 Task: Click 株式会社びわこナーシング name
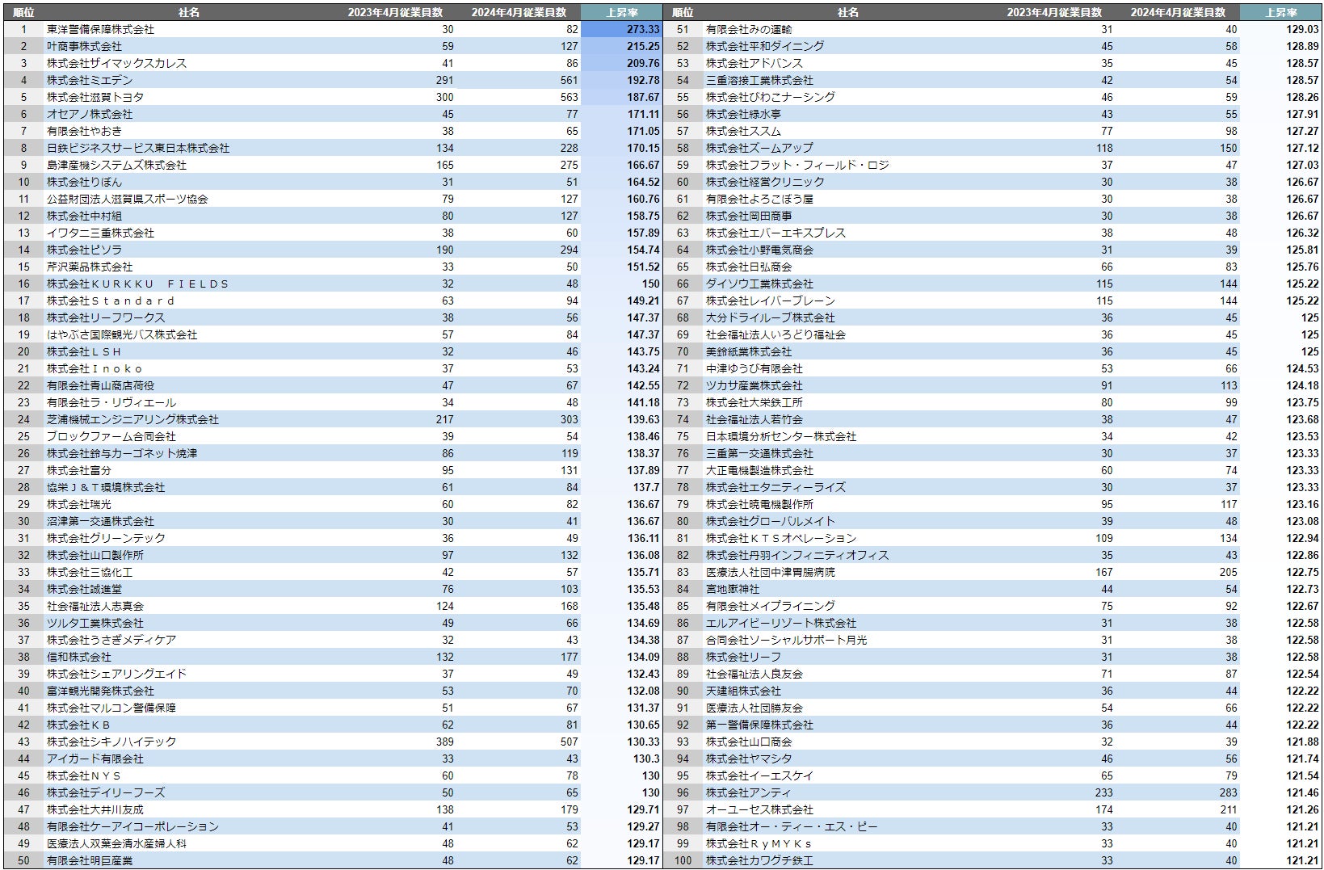[x=771, y=97]
